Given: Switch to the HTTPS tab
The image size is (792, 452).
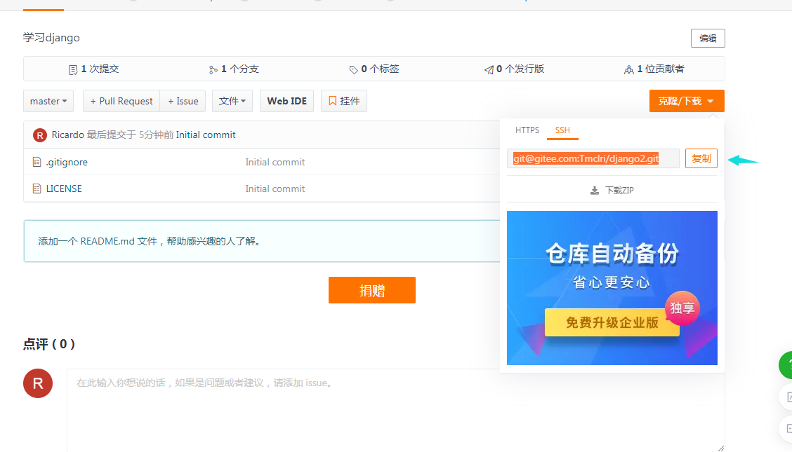Looking at the screenshot, I should click(x=527, y=130).
